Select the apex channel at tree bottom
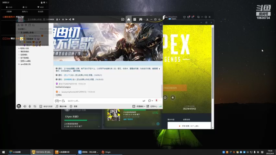Viewport: 276px width, 155px height. [26, 64]
